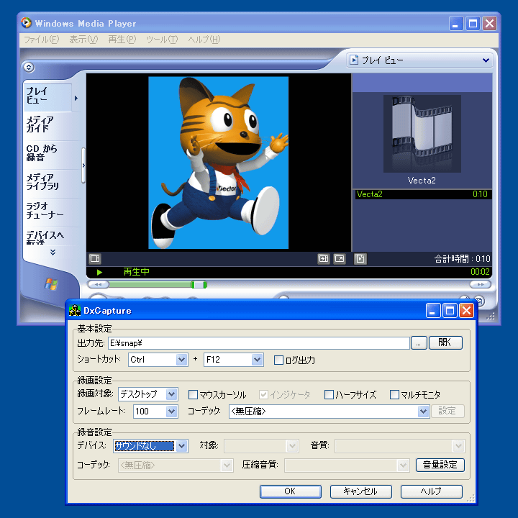Open the File menu in Media Player
Image resolution: width=518 pixels, height=518 pixels.
pos(41,40)
